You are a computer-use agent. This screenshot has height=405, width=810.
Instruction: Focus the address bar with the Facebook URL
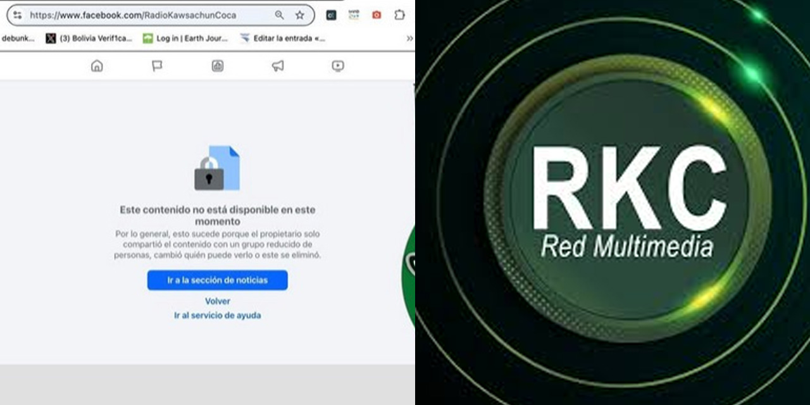(161, 15)
